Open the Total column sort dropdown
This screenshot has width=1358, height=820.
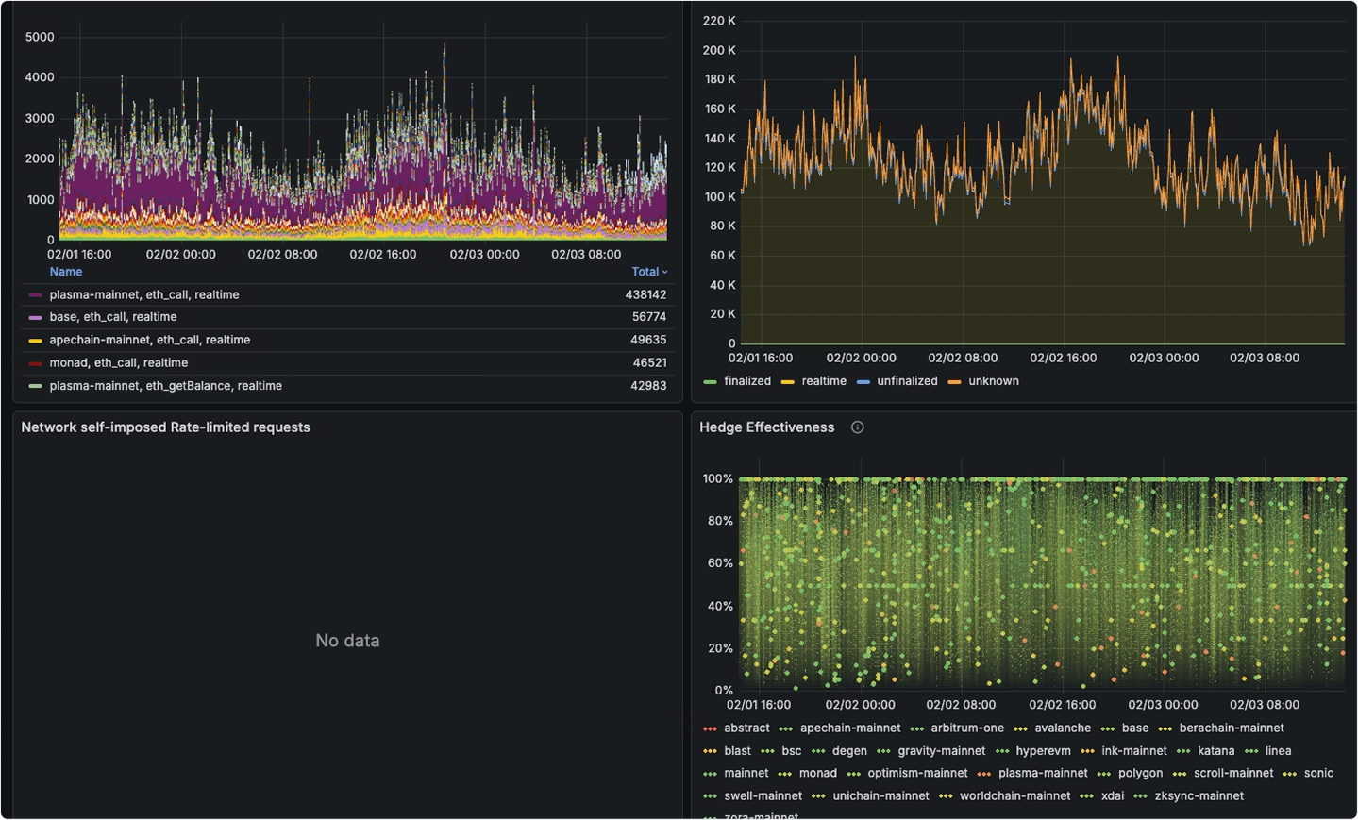pyautogui.click(x=649, y=272)
